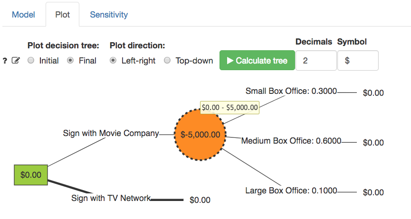Switch to the Model tab

(23, 15)
